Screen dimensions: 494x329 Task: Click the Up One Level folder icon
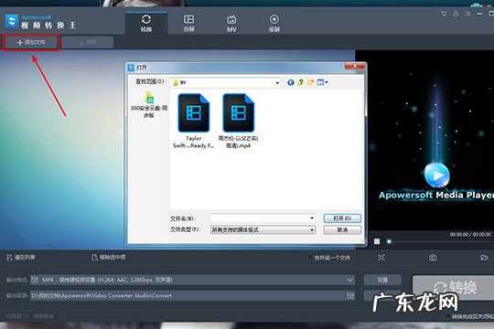(300, 82)
